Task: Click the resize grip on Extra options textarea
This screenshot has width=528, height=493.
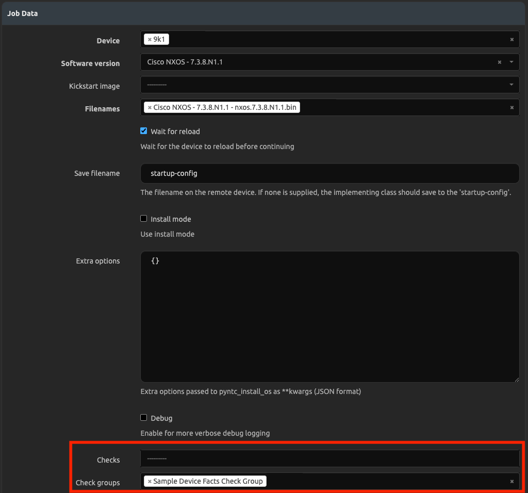Action: [x=516, y=379]
